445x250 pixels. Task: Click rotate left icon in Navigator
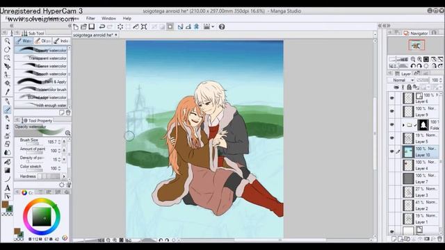tap(413, 66)
